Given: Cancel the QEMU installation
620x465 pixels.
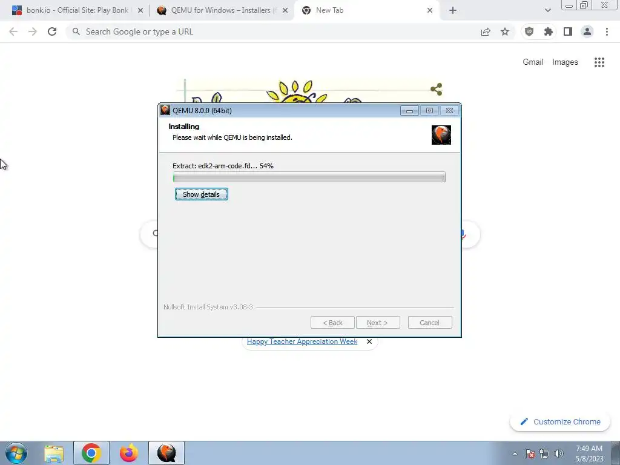Looking at the screenshot, I should click(x=429, y=323).
